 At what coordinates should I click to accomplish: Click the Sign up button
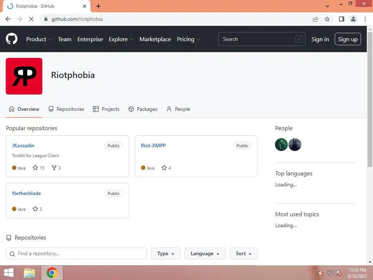(348, 39)
